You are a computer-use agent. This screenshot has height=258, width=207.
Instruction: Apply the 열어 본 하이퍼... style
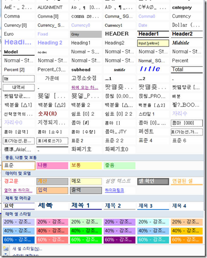pos(19,190)
